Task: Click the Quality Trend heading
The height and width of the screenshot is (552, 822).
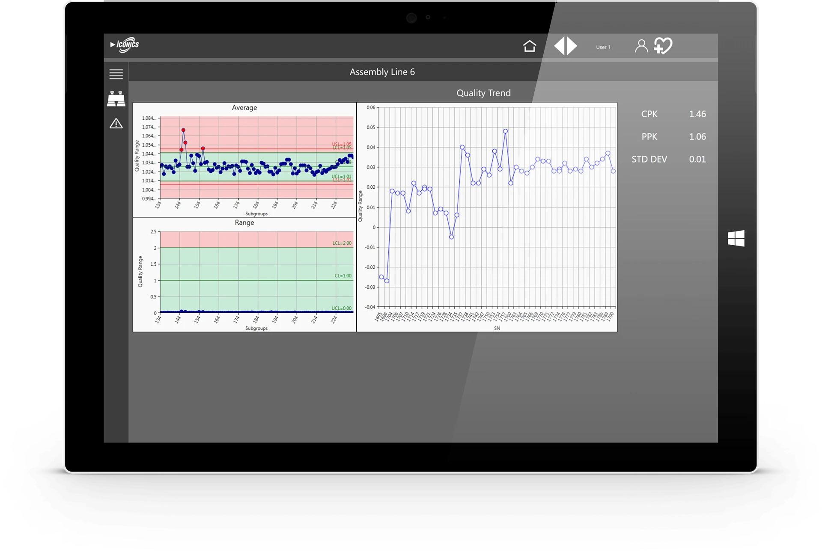Action: tap(483, 93)
